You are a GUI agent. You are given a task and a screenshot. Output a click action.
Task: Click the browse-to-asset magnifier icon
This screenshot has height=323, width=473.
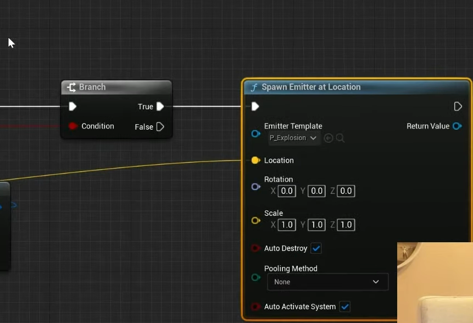pyautogui.click(x=340, y=138)
